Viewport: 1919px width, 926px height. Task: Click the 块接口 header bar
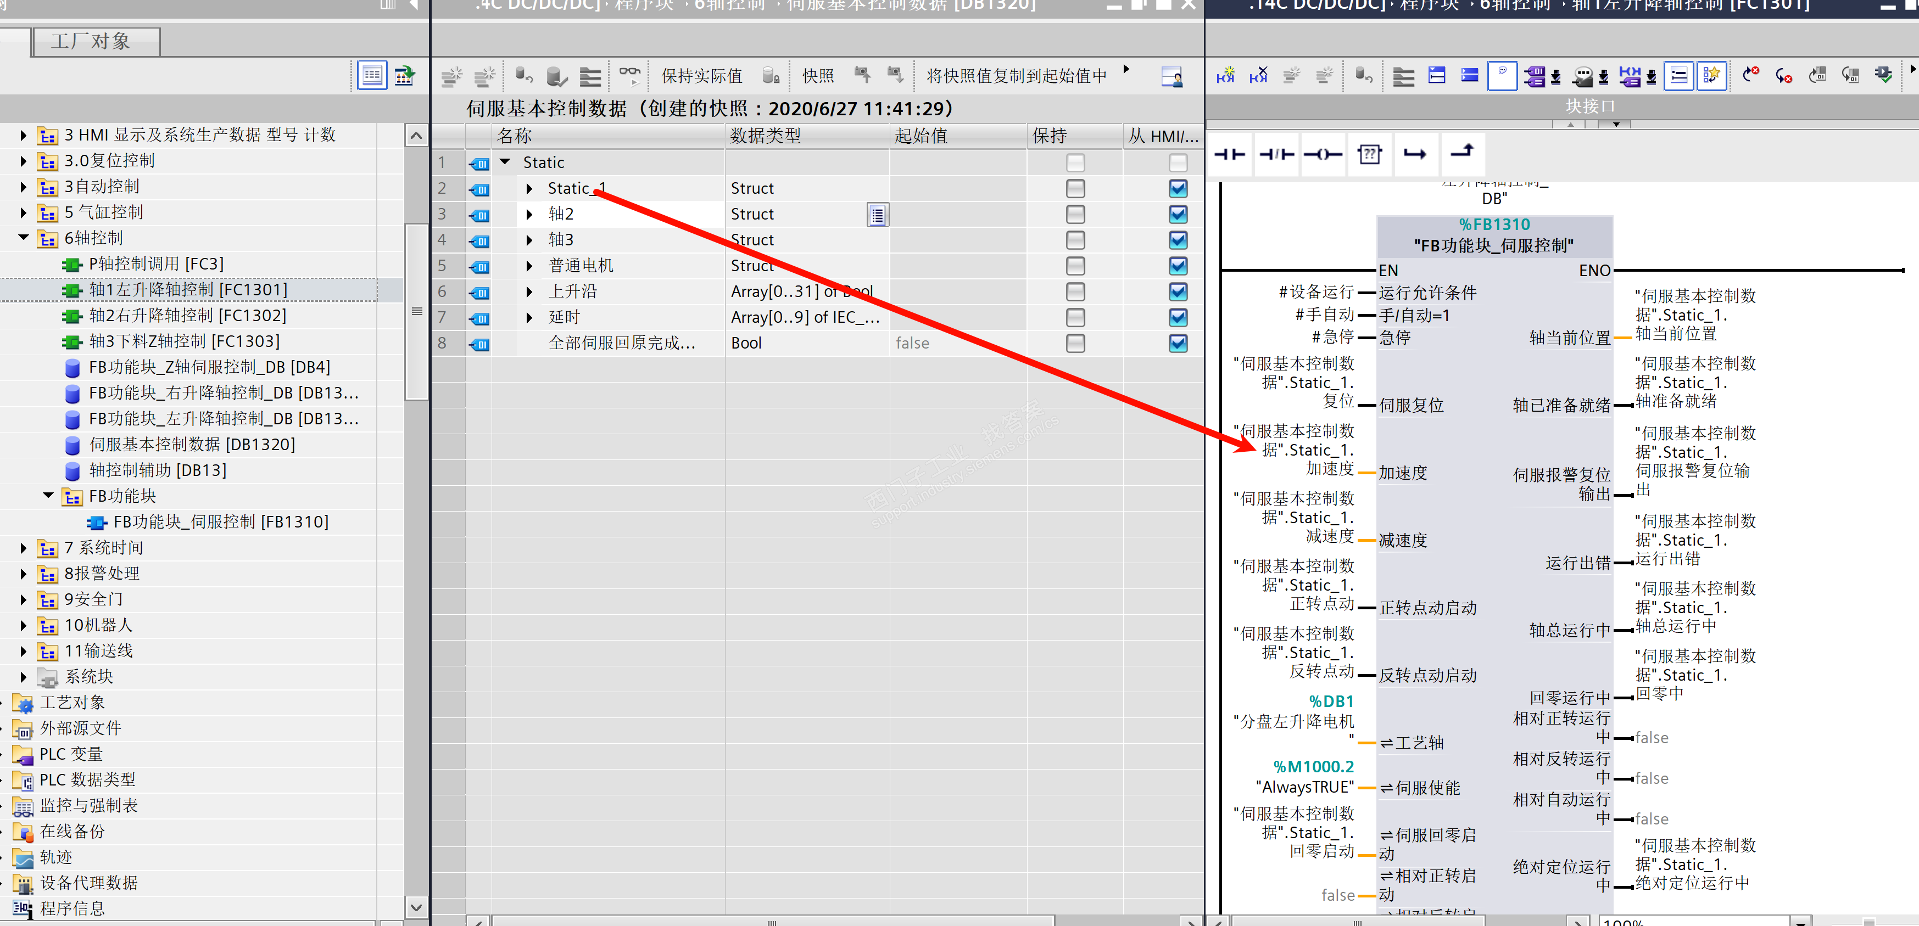pos(1591,106)
